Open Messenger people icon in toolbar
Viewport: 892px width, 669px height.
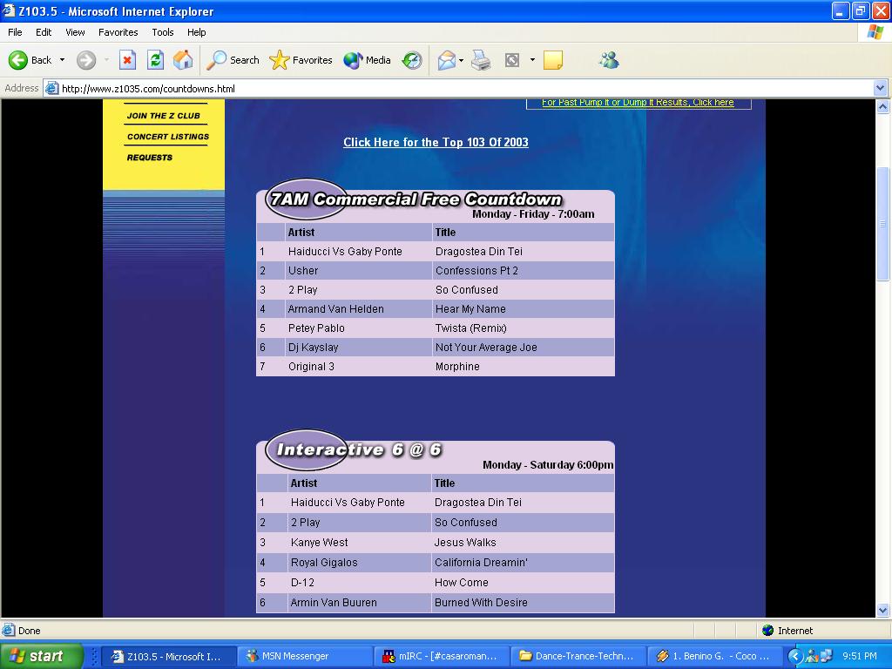609,60
